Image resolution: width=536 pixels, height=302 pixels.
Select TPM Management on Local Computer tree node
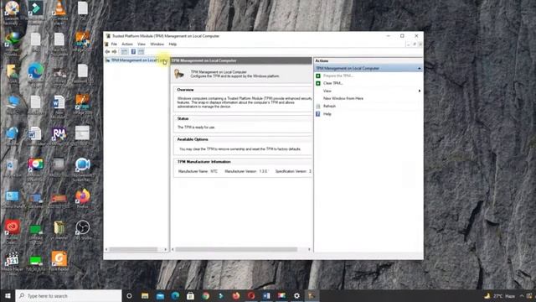pyautogui.click(x=137, y=60)
